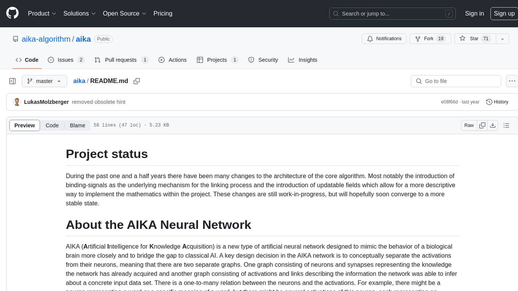Select the Code view

(52, 125)
